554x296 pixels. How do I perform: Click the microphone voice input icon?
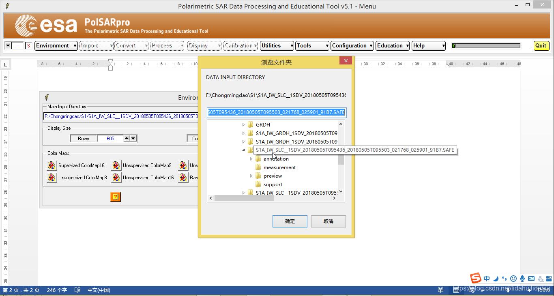point(522,279)
